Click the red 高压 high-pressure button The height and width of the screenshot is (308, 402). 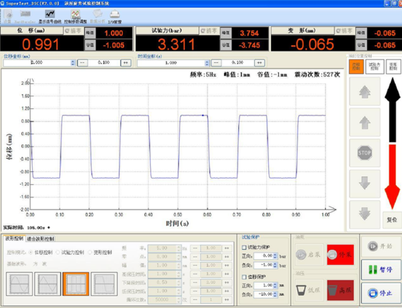340,290
